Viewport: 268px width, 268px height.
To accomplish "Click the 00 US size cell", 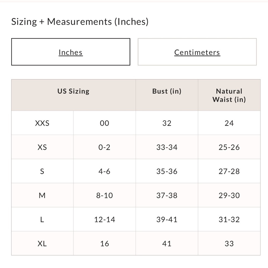I will 105,123.
